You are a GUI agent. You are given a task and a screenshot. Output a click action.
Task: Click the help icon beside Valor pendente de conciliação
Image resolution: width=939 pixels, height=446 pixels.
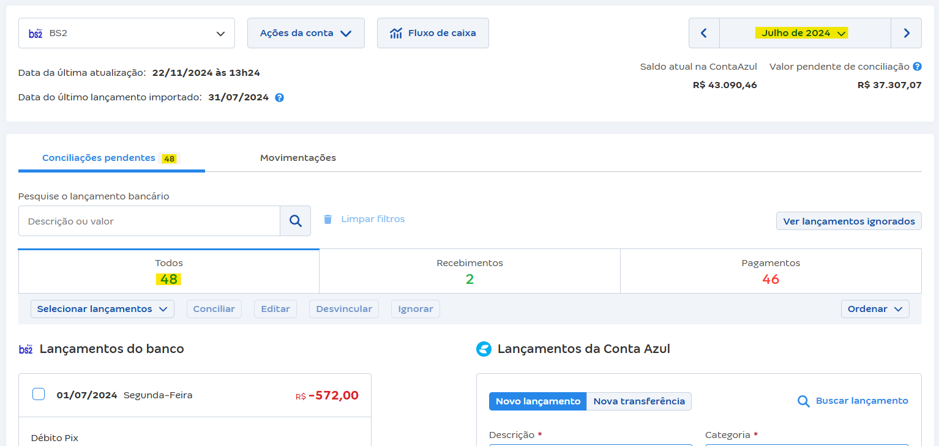click(917, 66)
